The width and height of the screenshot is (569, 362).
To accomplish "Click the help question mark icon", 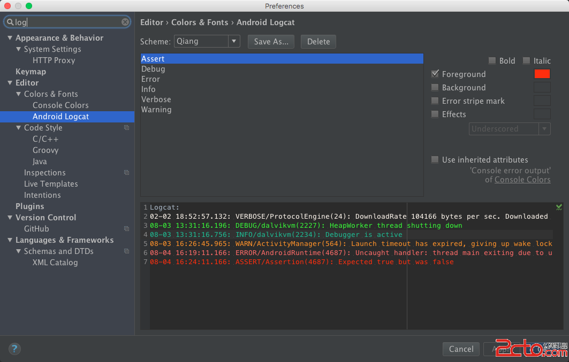I will tap(14, 349).
